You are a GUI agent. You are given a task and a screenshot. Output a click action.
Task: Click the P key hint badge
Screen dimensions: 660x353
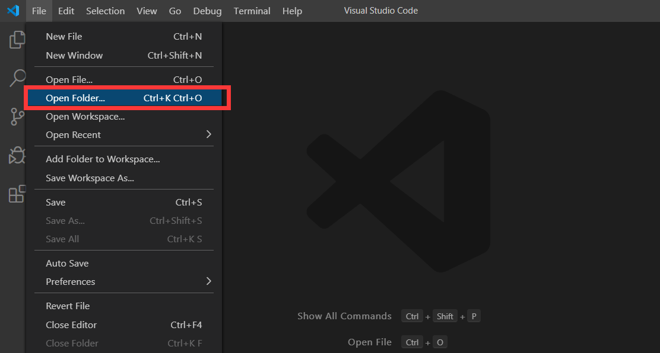pyautogui.click(x=474, y=316)
